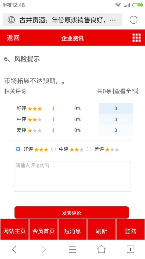Select the 好评 radio button
This screenshot has width=145, height=259.
point(18,149)
